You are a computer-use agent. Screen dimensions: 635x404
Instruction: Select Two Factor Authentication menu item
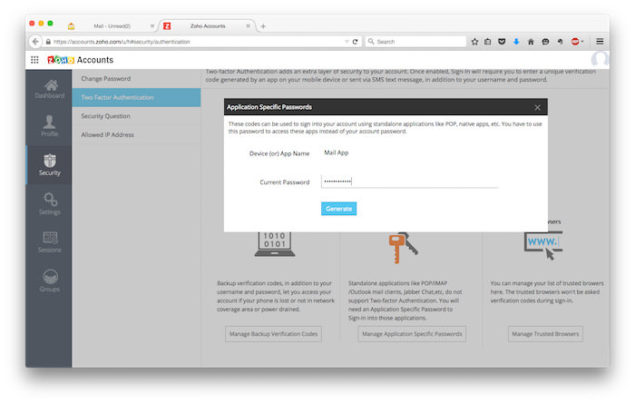pyautogui.click(x=136, y=97)
